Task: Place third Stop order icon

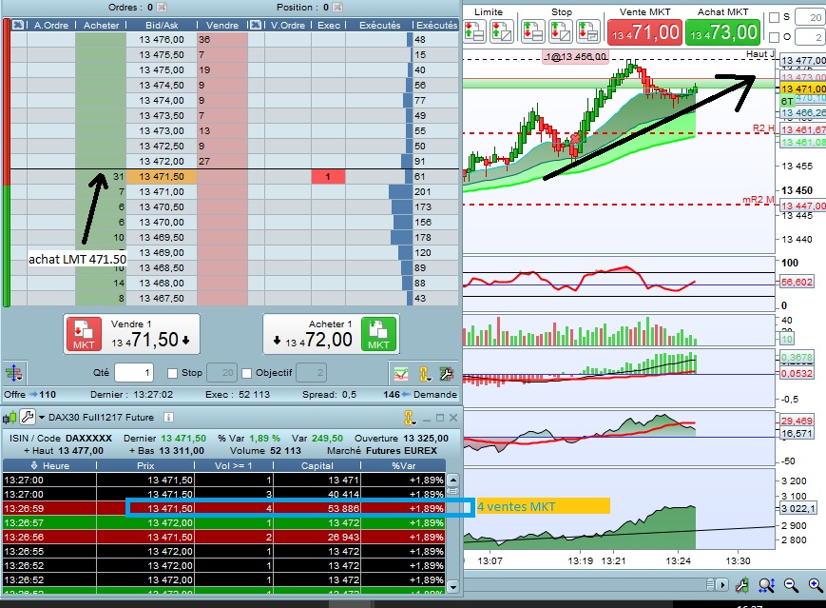Action: coord(587,31)
